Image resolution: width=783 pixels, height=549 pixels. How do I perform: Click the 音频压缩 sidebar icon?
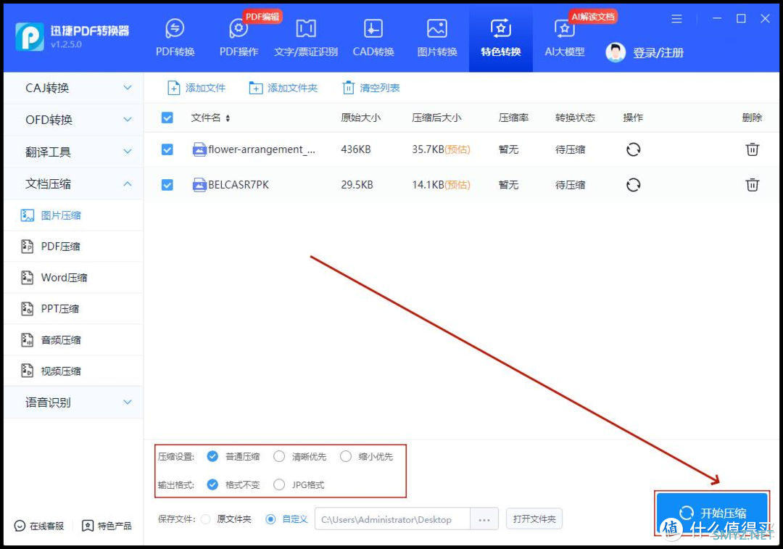pos(27,339)
